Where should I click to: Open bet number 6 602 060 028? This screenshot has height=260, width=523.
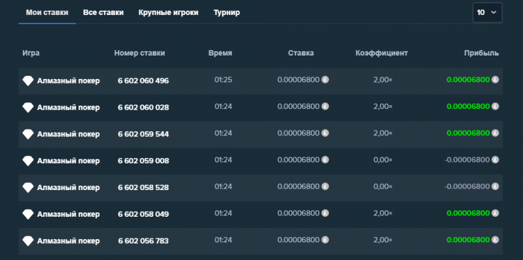[x=143, y=107]
